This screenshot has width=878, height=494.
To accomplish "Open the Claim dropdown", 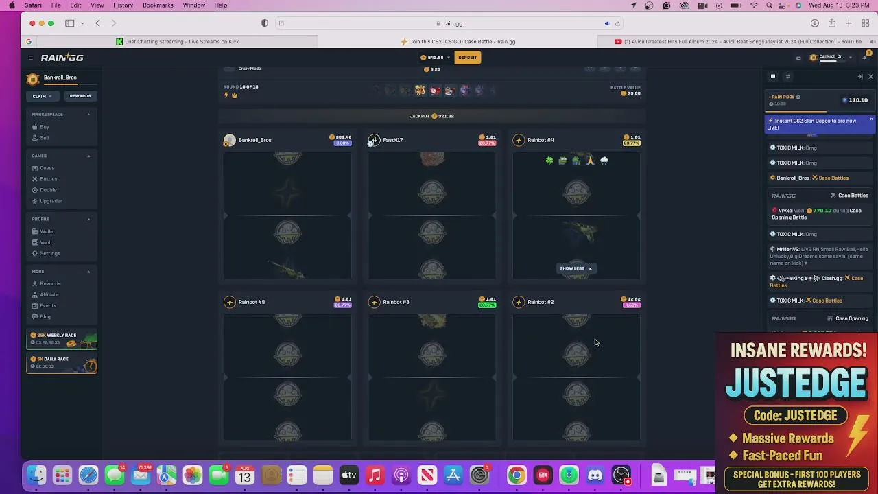I will pyautogui.click(x=42, y=96).
